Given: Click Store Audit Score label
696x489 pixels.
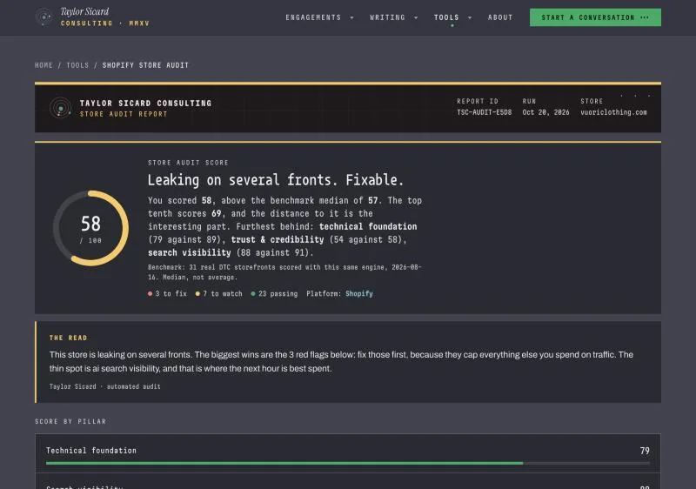Looking at the screenshot, I should (x=188, y=163).
